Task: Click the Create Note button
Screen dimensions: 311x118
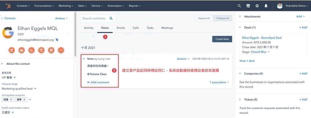Action: pos(222,39)
